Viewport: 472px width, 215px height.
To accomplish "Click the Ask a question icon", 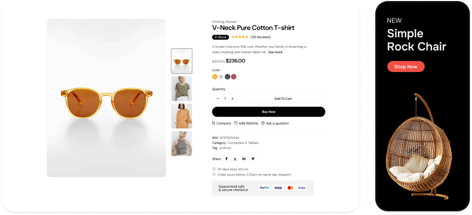I will pos(263,123).
